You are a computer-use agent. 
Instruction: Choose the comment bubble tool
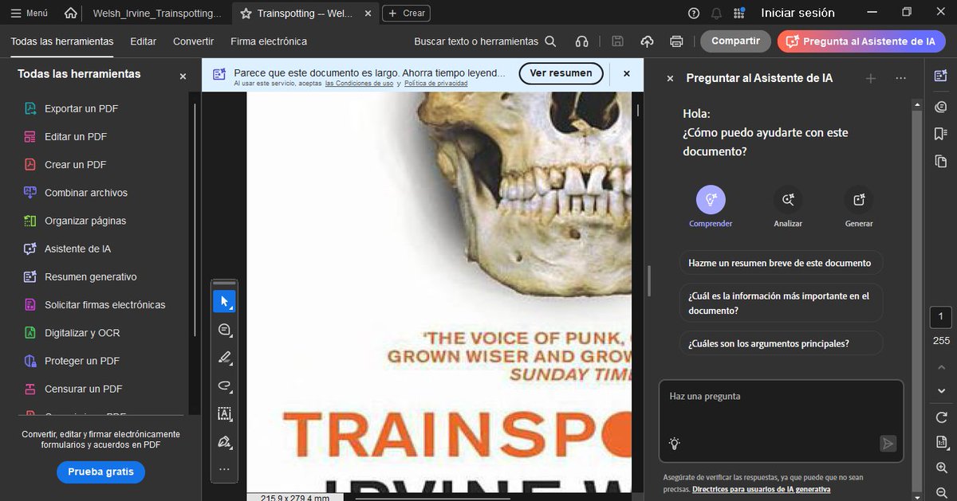pos(224,330)
